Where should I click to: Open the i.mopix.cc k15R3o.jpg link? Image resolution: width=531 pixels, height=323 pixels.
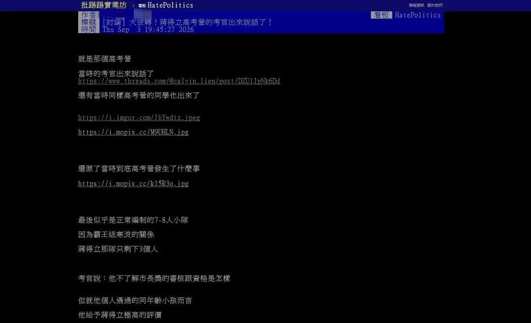click(133, 183)
